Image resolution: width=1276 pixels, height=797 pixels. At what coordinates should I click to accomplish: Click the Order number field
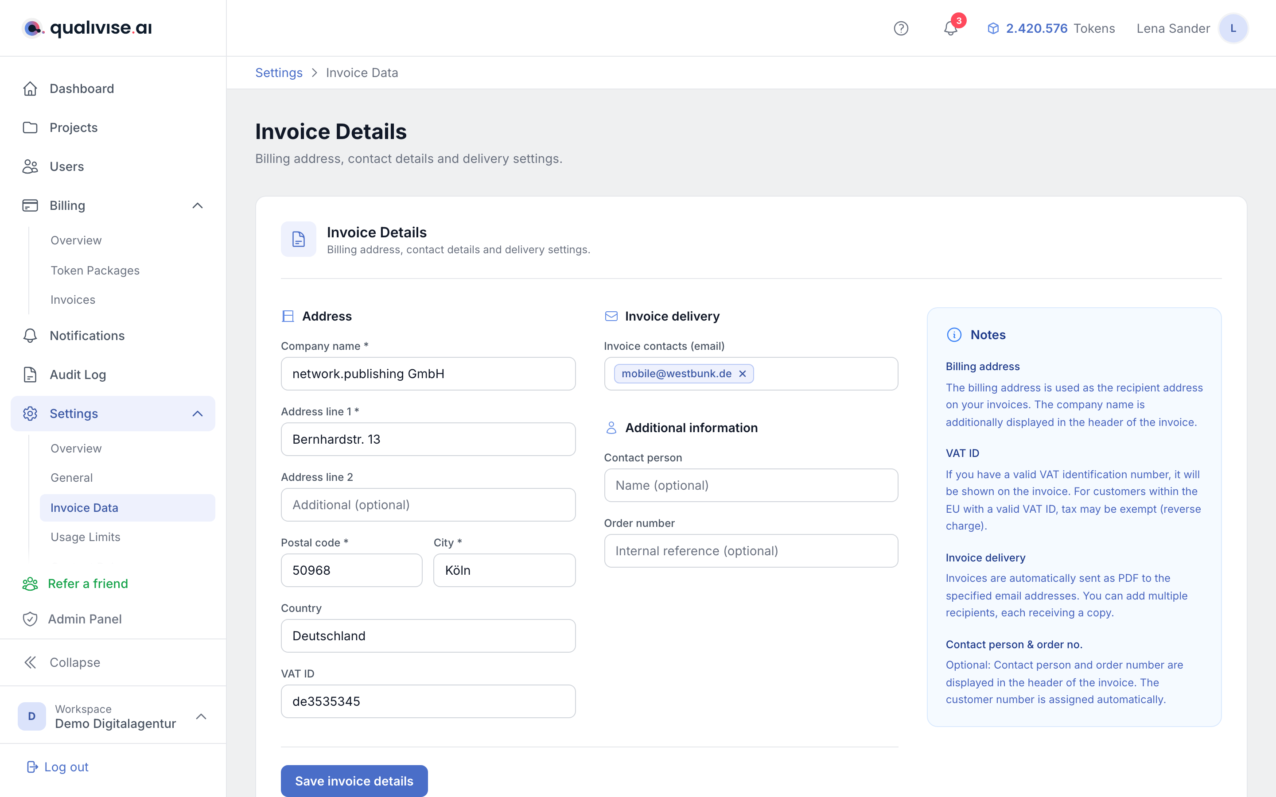pos(751,551)
